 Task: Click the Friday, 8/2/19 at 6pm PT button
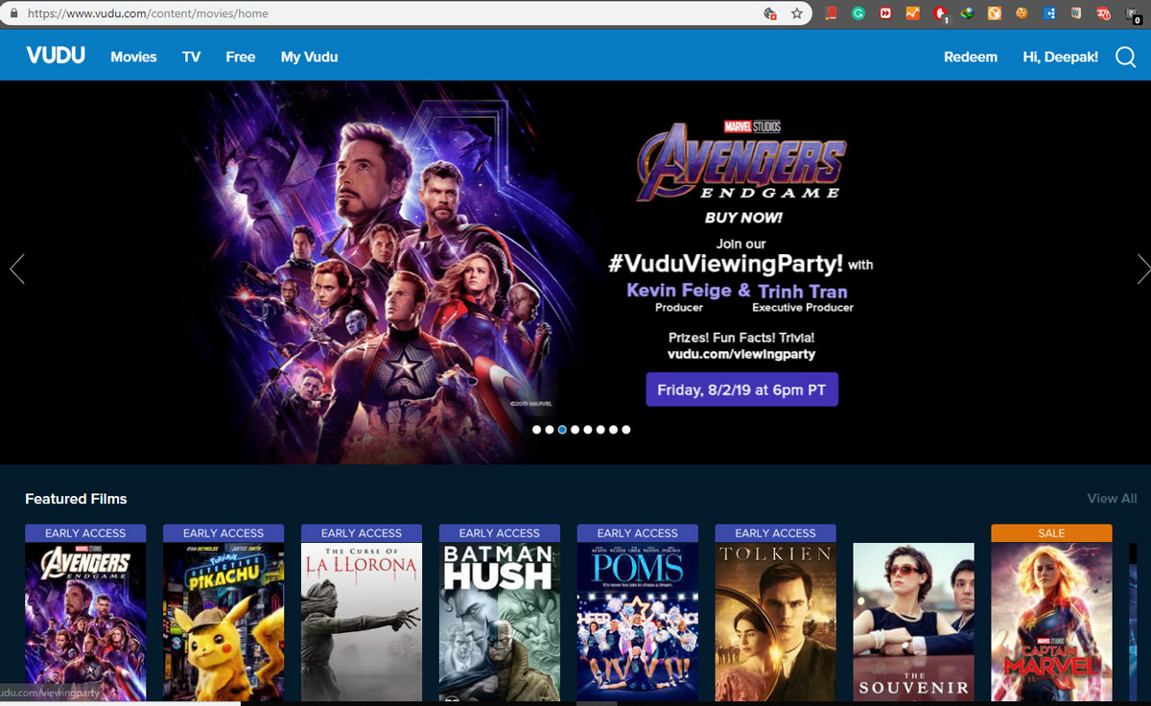[742, 389]
